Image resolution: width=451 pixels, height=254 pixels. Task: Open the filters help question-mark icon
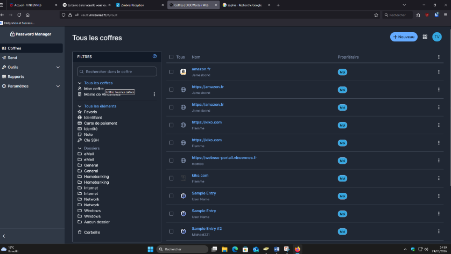pos(154,56)
